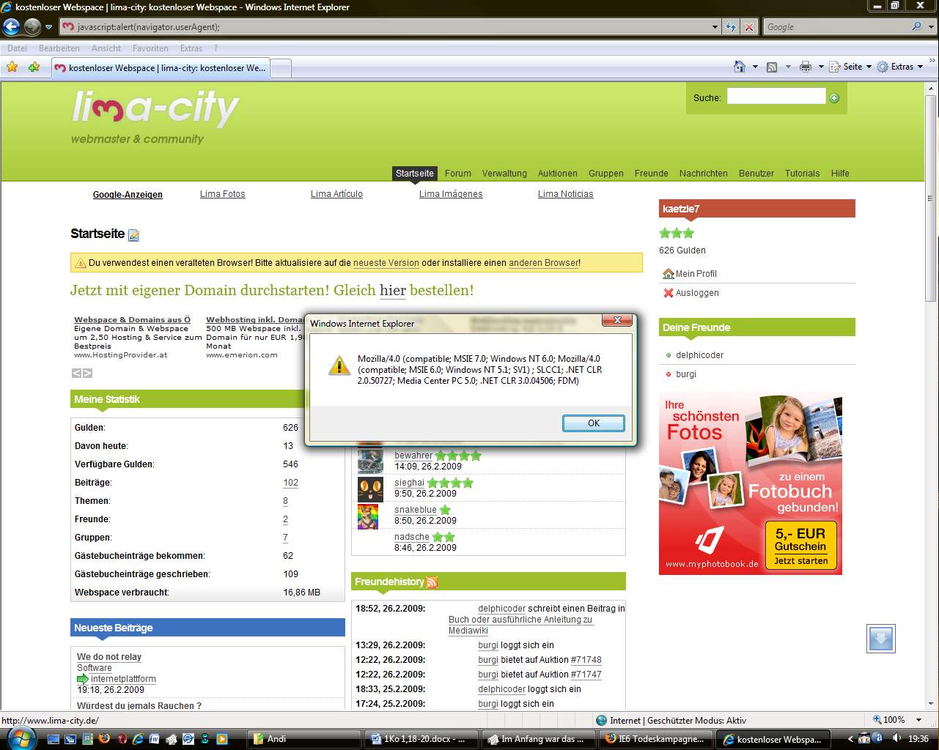Click the Freundehistory RSS feed icon
The width and height of the screenshot is (939, 750).
432,582
